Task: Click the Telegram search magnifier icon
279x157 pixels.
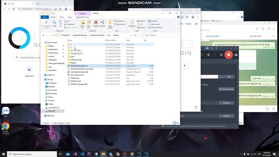Action: [x=257, y=29]
